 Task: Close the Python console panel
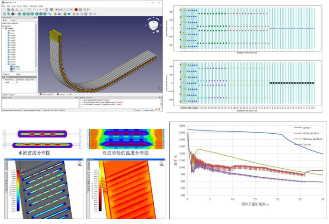coord(161,98)
